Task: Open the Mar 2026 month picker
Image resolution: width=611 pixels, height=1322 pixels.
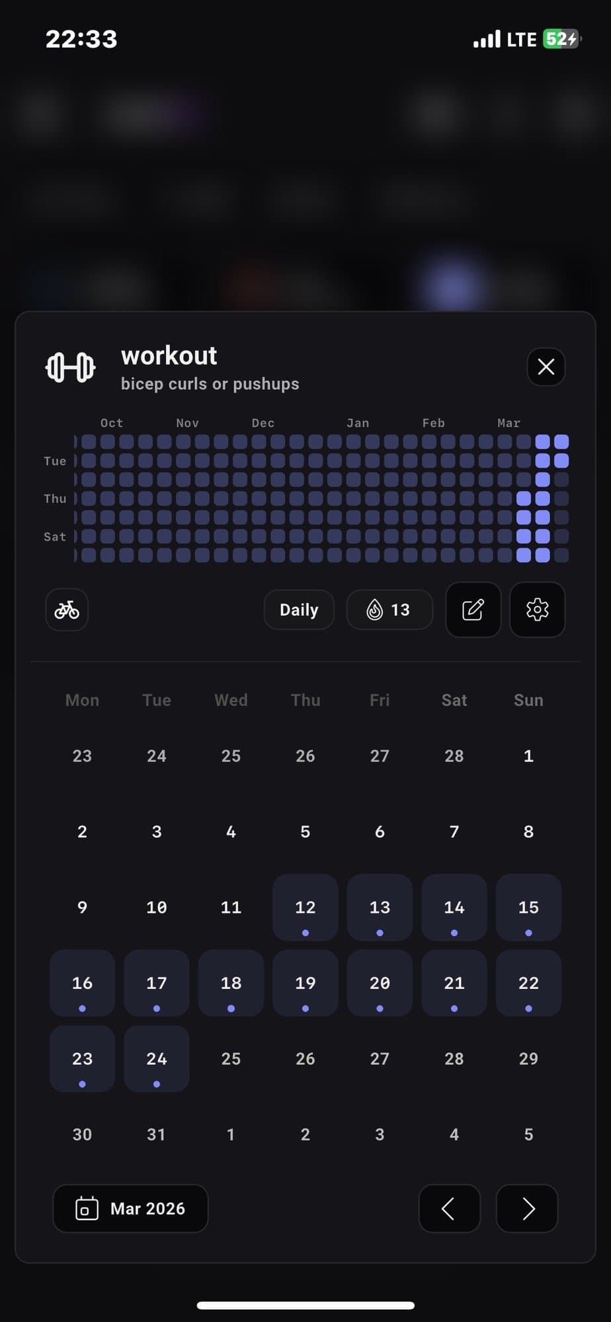Action: pos(130,1209)
